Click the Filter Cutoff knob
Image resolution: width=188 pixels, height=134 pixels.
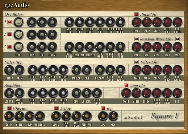[x=9, y=70]
